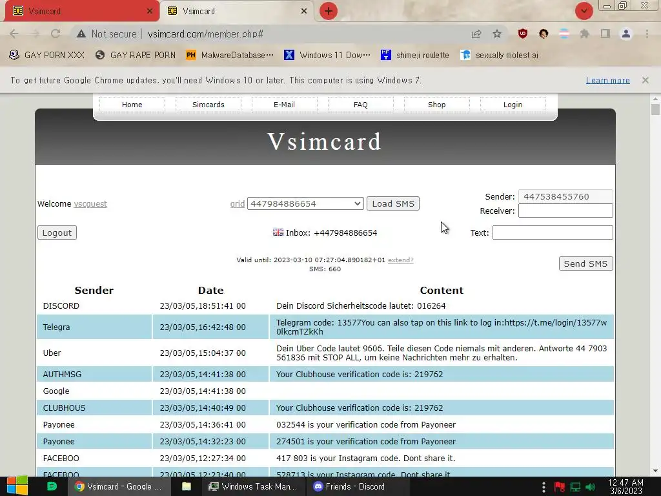Go back using browser back arrow

pos(14,34)
